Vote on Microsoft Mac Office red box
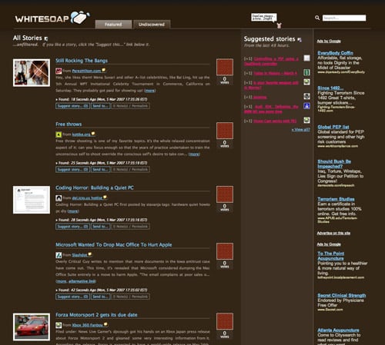Viewport: 385px width, 345px height. point(225,251)
